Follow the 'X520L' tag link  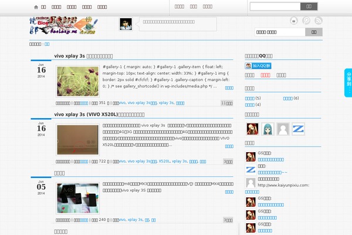point(164,161)
